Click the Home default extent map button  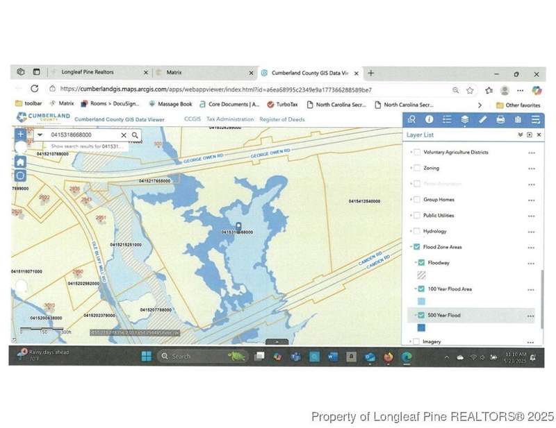point(20,161)
